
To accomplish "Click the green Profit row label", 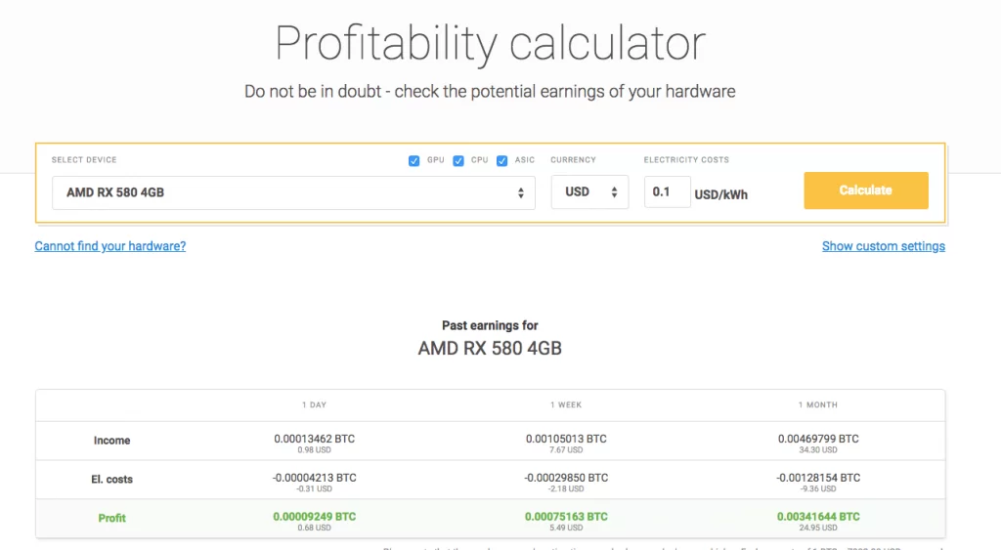I will pos(111,518).
